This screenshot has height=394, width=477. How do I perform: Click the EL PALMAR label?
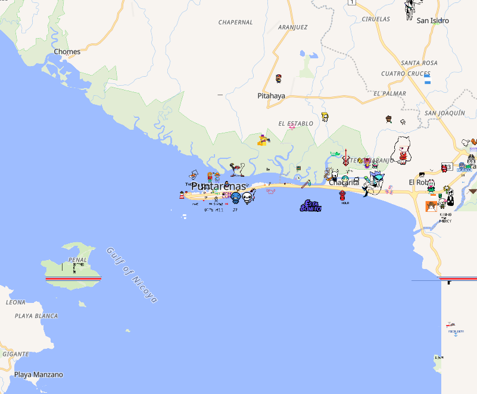(389, 93)
